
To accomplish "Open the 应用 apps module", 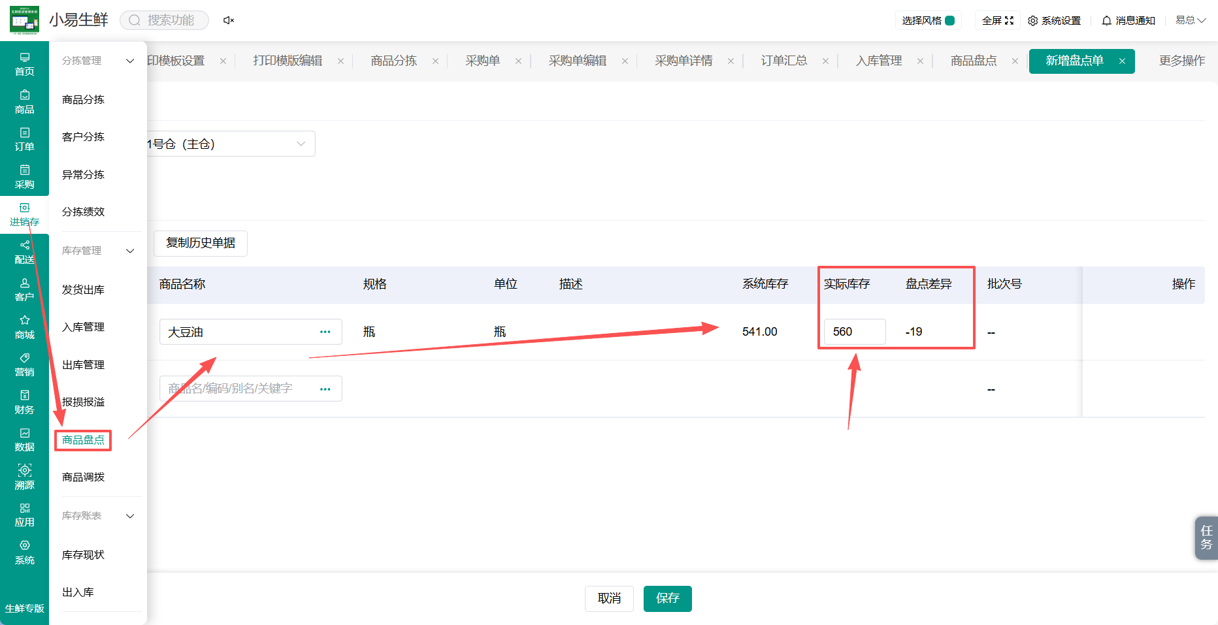I will coord(24,515).
